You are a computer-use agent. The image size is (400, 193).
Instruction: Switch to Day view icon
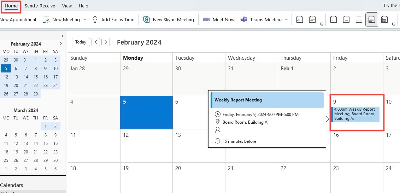point(334,20)
